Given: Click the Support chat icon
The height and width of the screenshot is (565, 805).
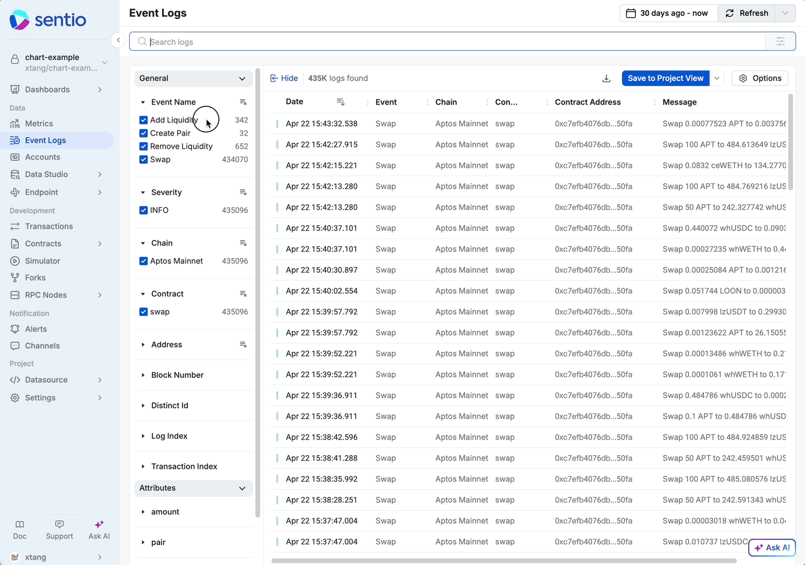Looking at the screenshot, I should tap(59, 524).
